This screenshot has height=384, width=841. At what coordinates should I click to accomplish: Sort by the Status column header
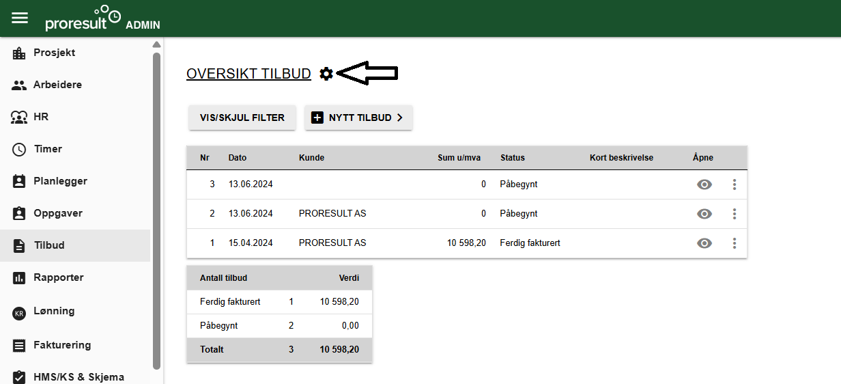[513, 158]
